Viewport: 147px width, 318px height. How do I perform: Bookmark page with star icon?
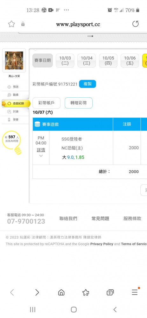11,24
